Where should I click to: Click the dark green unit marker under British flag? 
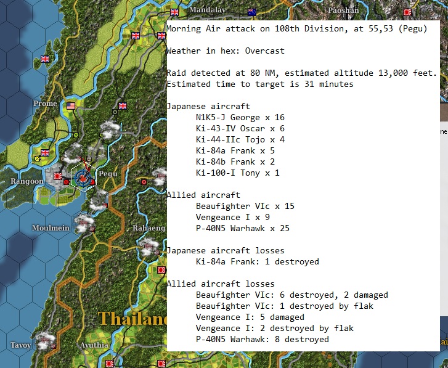click(x=115, y=112)
